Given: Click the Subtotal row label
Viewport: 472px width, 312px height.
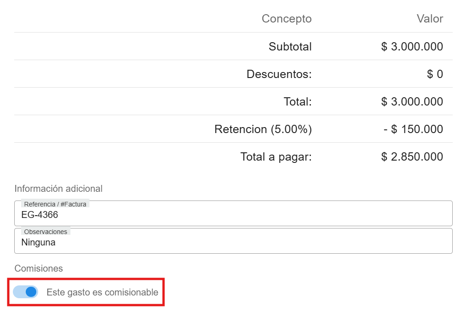Looking at the screenshot, I should click(290, 46).
